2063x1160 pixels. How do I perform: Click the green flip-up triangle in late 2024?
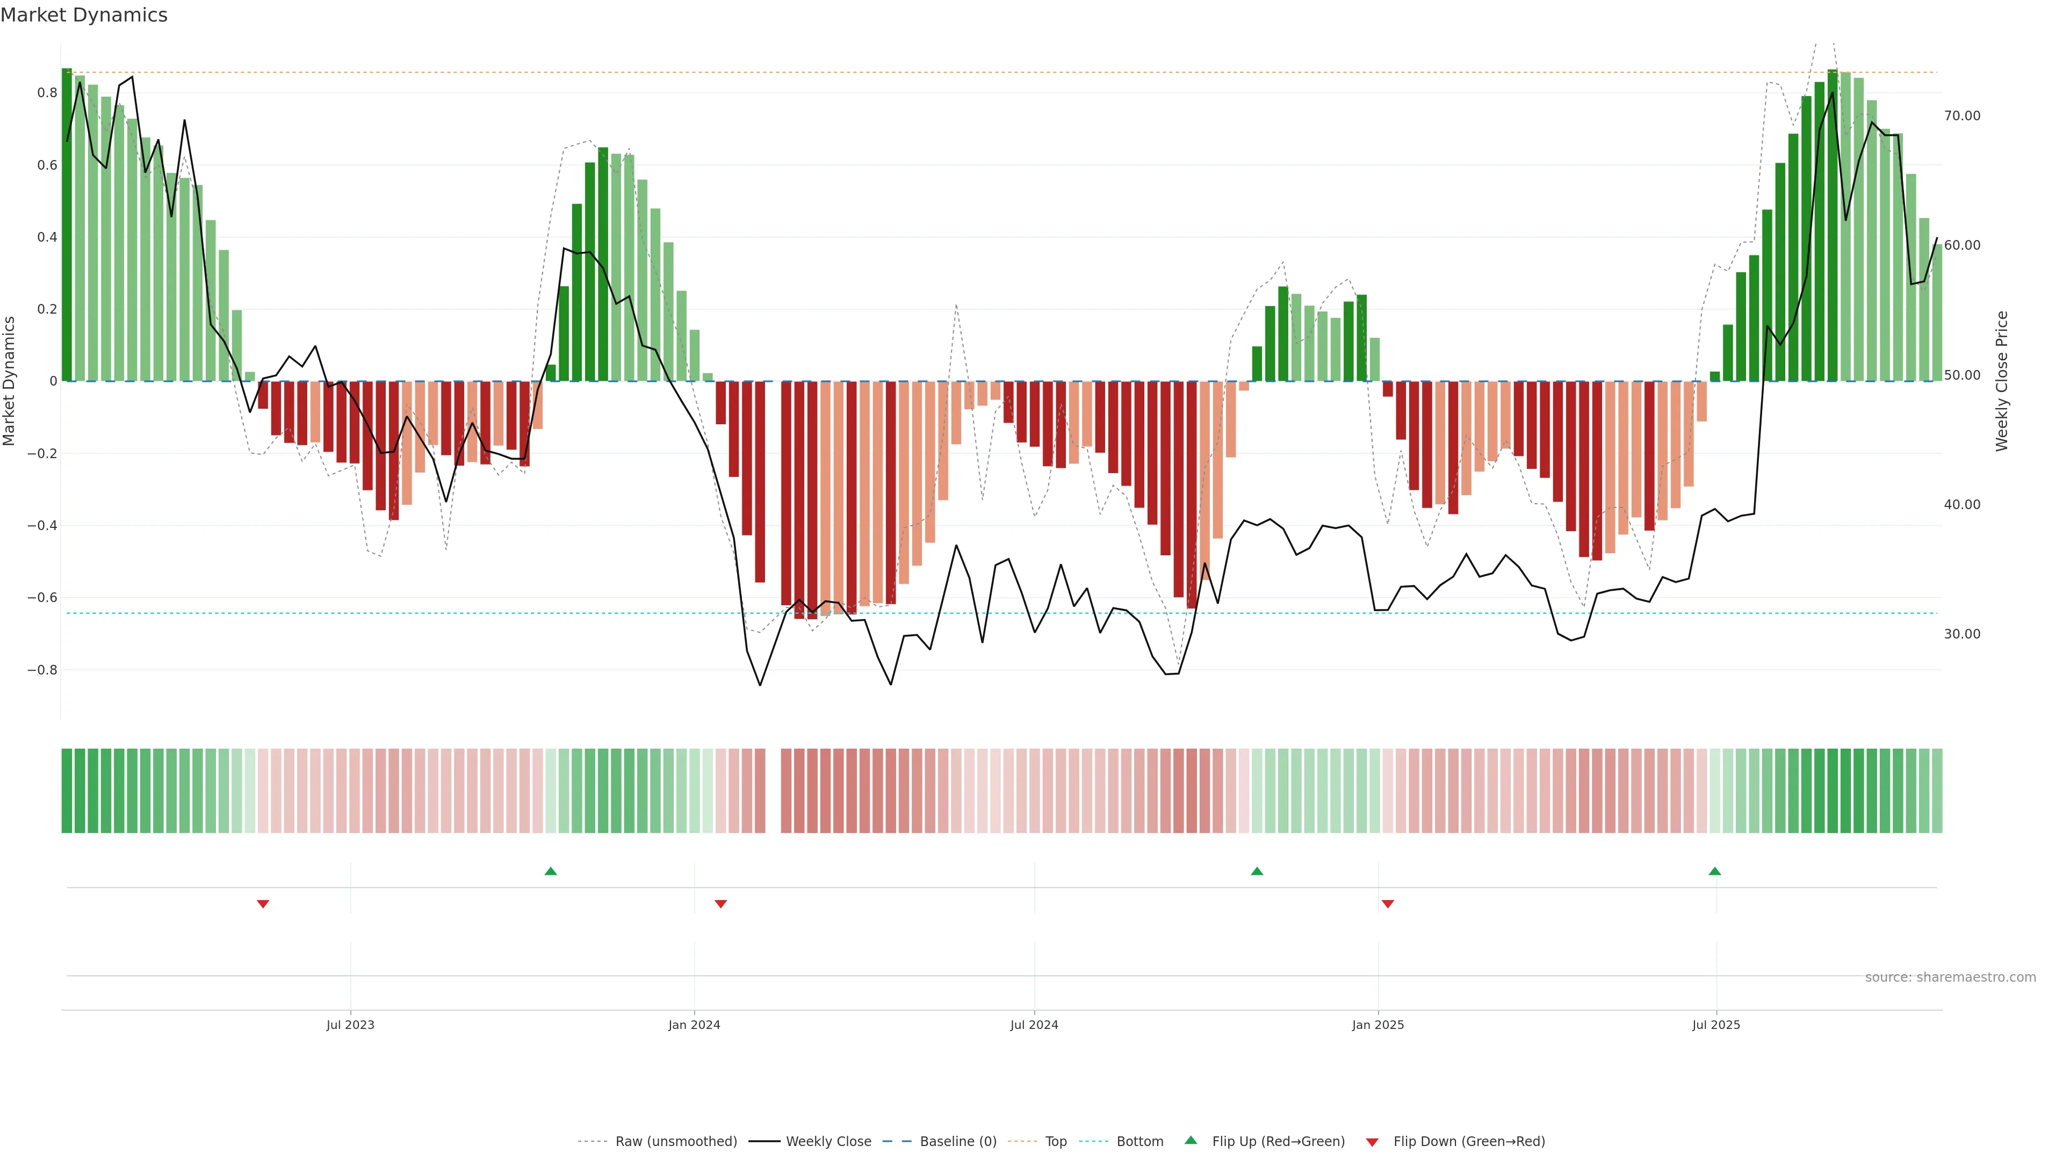1257,871
